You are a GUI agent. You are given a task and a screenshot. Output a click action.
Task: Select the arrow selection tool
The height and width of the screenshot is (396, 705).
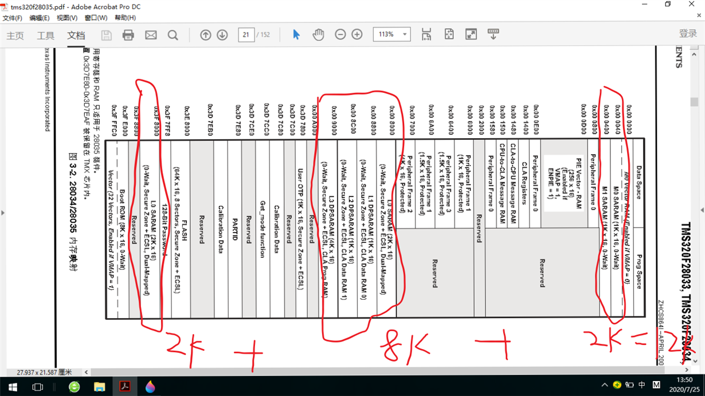pos(296,35)
